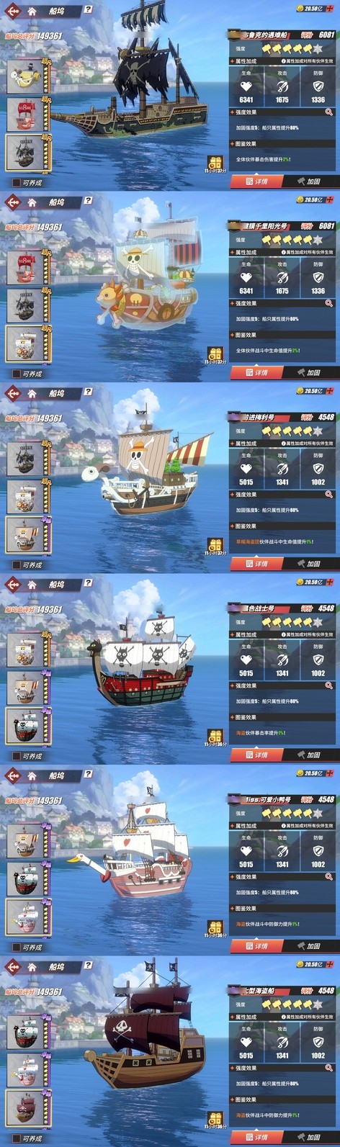Screen dimensions: 340x1147
Task: Select yellow submarine thumbnail in the topmost ship list
Action: tap(27, 76)
